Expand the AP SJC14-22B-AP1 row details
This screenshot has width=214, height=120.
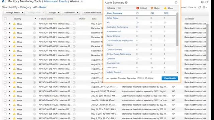click(10, 55)
